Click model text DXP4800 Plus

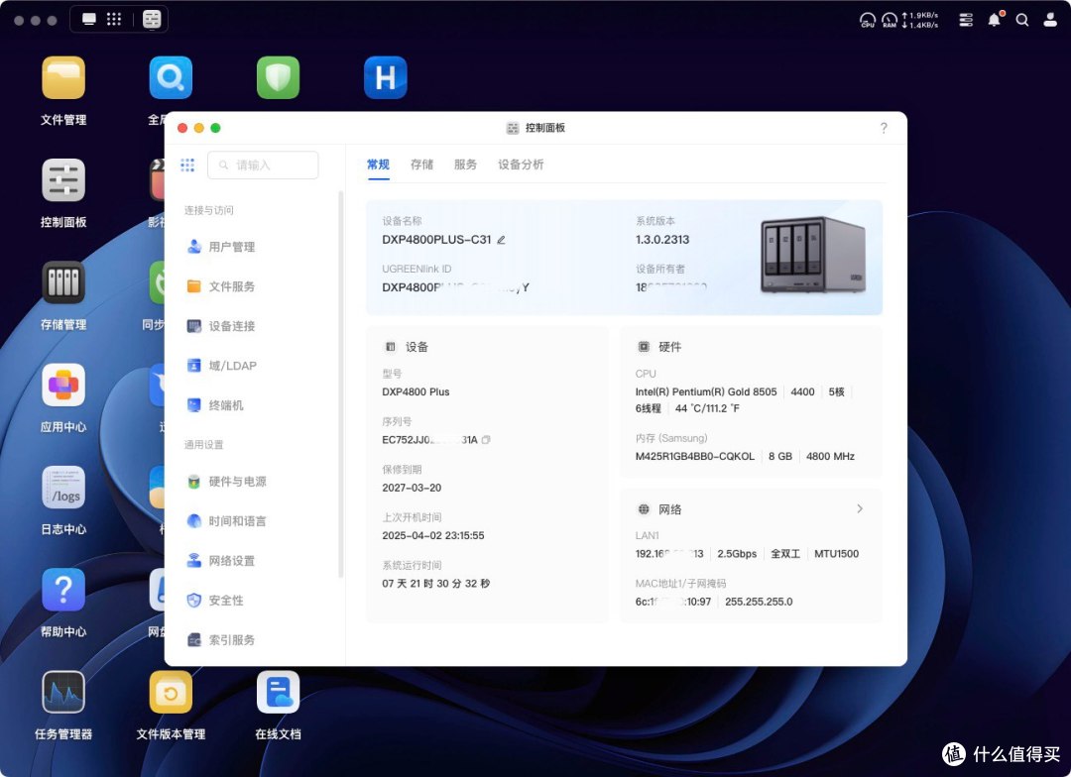pyautogui.click(x=416, y=391)
